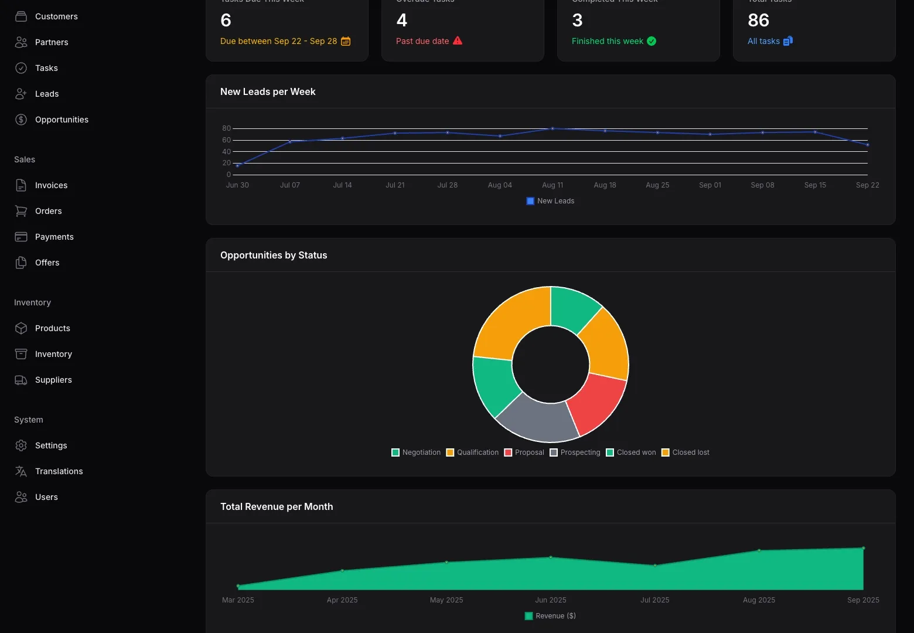Select the Customers icon in the sidebar
This screenshot has width=914, height=633.
point(21,16)
